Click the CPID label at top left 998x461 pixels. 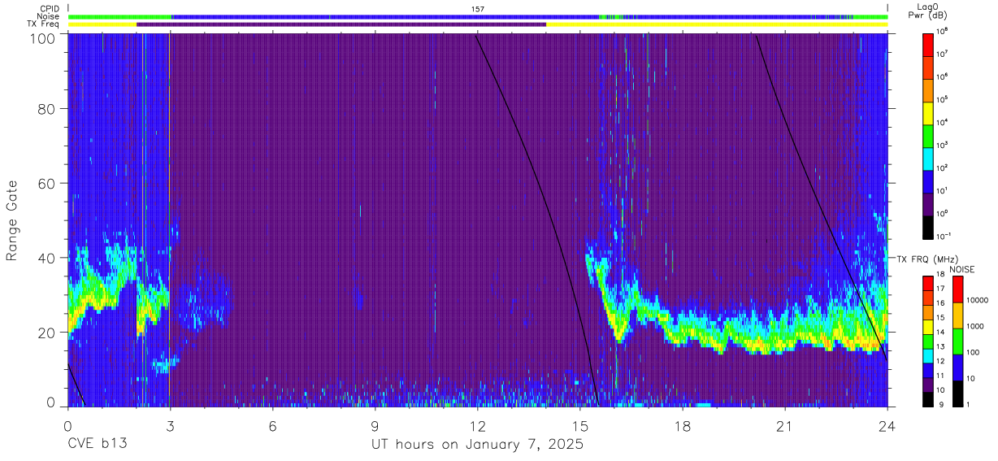pyautogui.click(x=50, y=9)
